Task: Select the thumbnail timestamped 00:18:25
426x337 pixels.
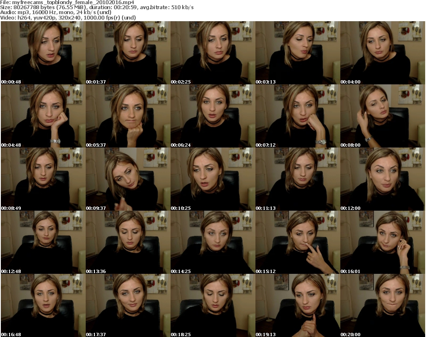Action: (x=213, y=305)
